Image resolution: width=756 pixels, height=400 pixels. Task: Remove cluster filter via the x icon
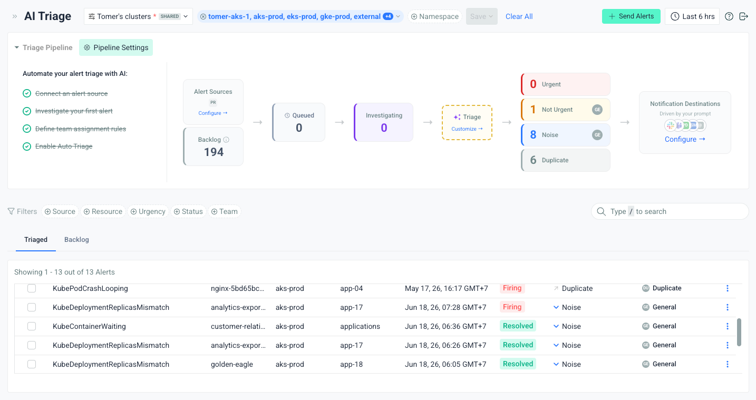[203, 16]
